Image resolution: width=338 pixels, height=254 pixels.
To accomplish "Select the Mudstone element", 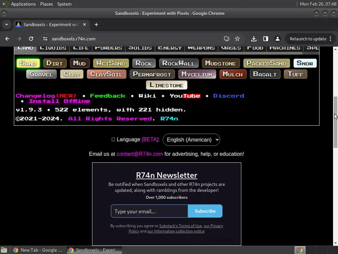I will point(221,63).
